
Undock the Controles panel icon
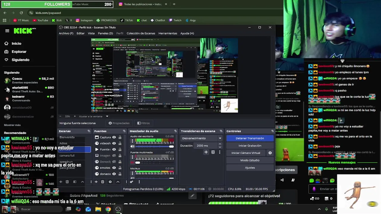(x=272, y=131)
